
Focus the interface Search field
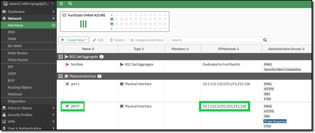(x=215, y=40)
